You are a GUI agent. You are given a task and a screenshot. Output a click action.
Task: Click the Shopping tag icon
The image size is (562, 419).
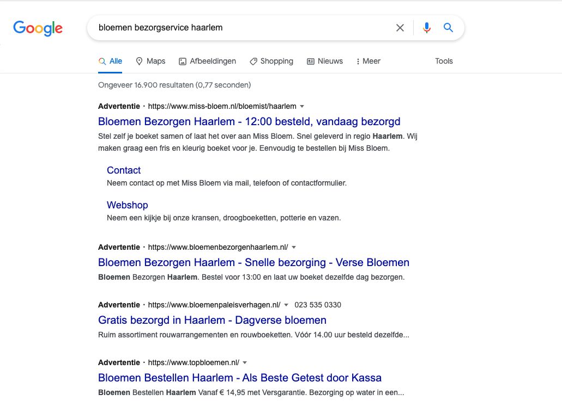coord(253,61)
